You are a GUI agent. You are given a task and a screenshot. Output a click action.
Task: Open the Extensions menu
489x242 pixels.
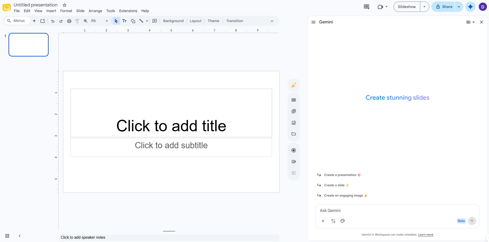[128, 11]
